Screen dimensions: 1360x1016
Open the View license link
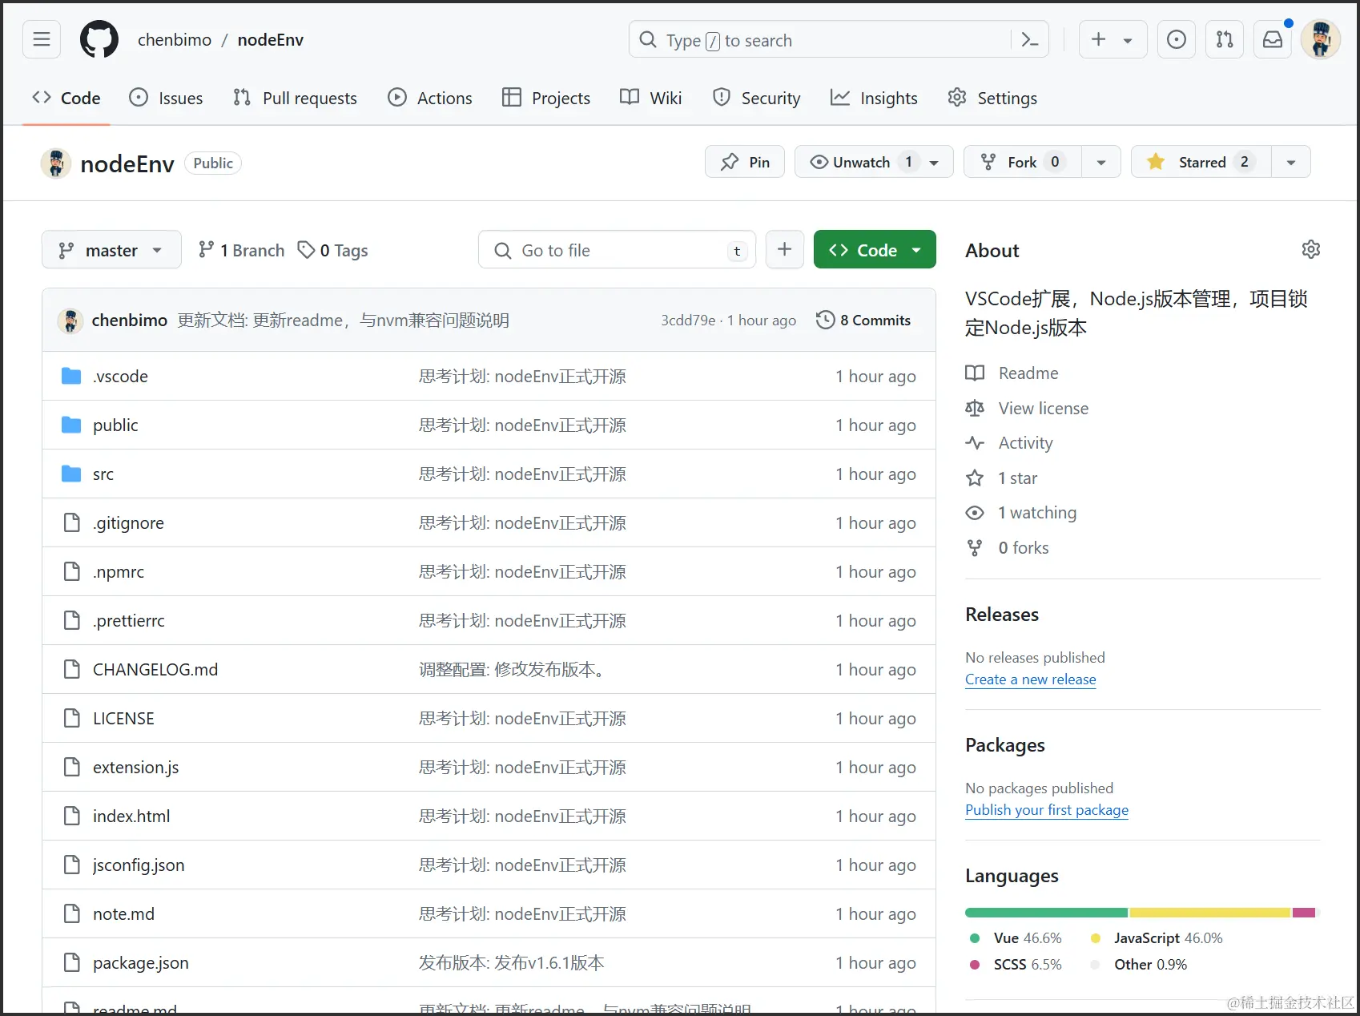click(x=1044, y=408)
